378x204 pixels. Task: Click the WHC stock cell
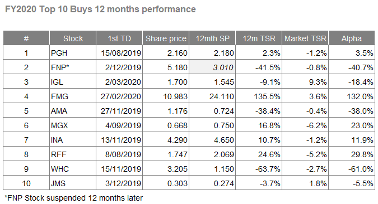73,169
